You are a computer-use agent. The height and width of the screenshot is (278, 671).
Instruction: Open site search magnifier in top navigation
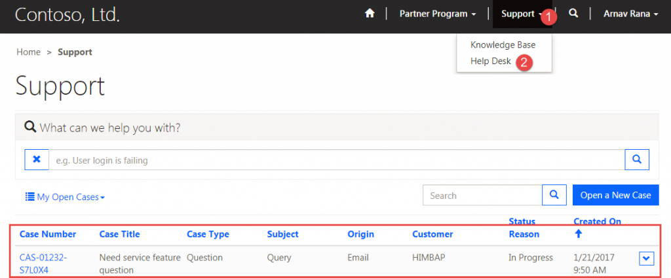(573, 14)
